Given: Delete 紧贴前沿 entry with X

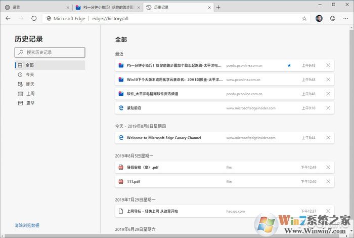Looking at the screenshot, I should [x=328, y=108].
